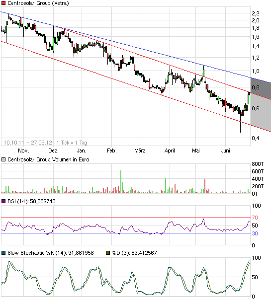
Task: Click the 1,8 price axis label
Action: click(256, 28)
